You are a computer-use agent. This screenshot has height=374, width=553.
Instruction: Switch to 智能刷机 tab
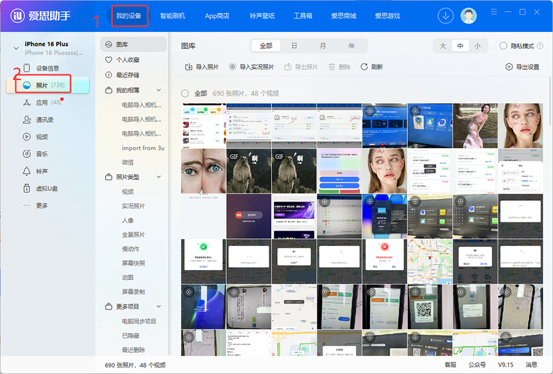pos(173,16)
